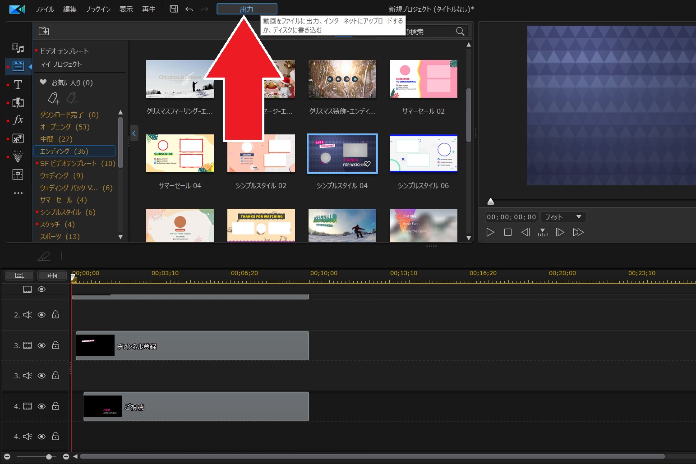The image size is (696, 464).
Task: Click the preview timecode 00;00;00;00 field
Action: pos(512,217)
